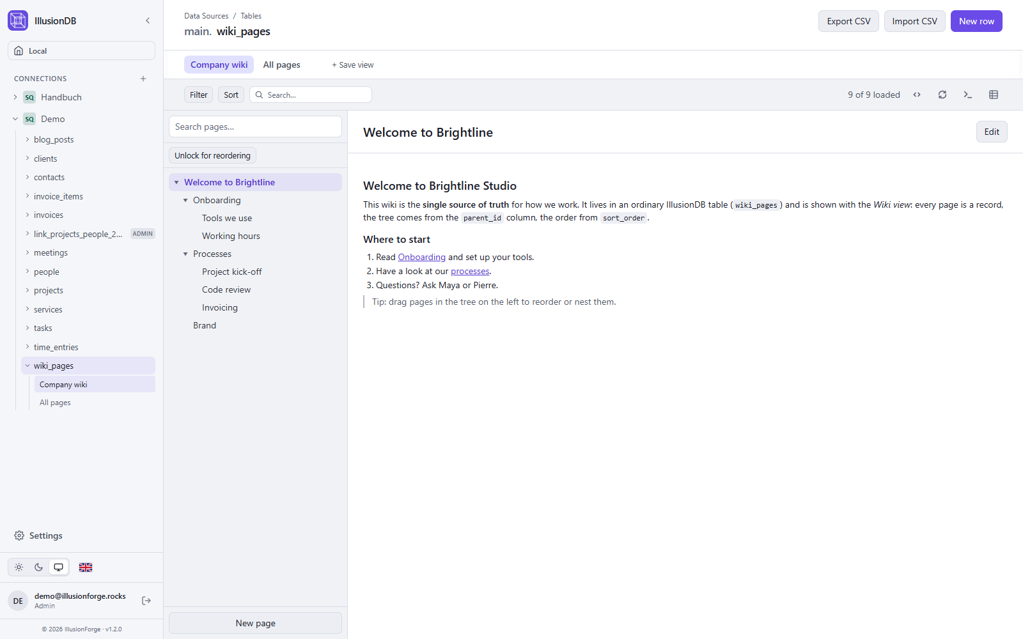
Task: Click the DE user avatar
Action: (18, 601)
